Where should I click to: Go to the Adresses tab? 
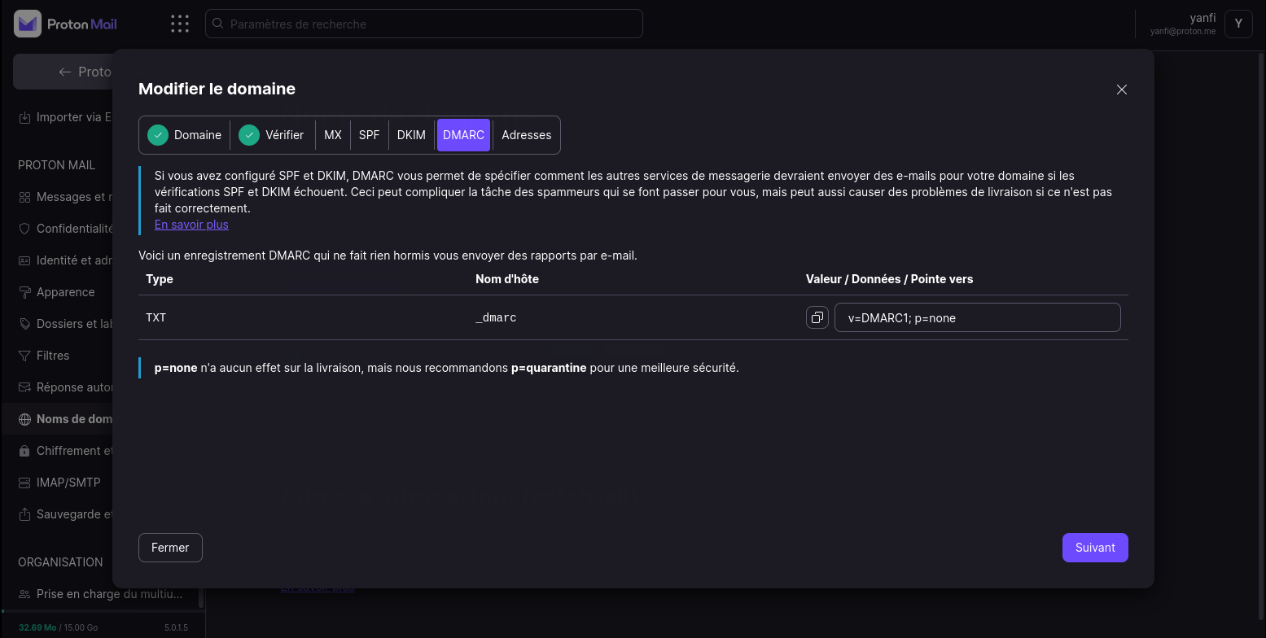point(526,135)
